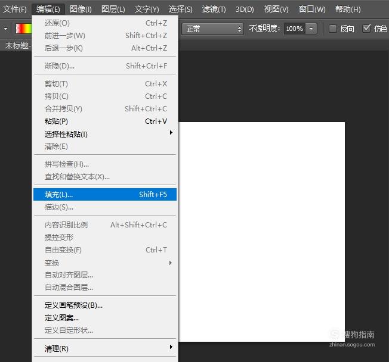Click 剪切(T) menu entry
Viewport: 389px width, 362px height.
point(105,84)
